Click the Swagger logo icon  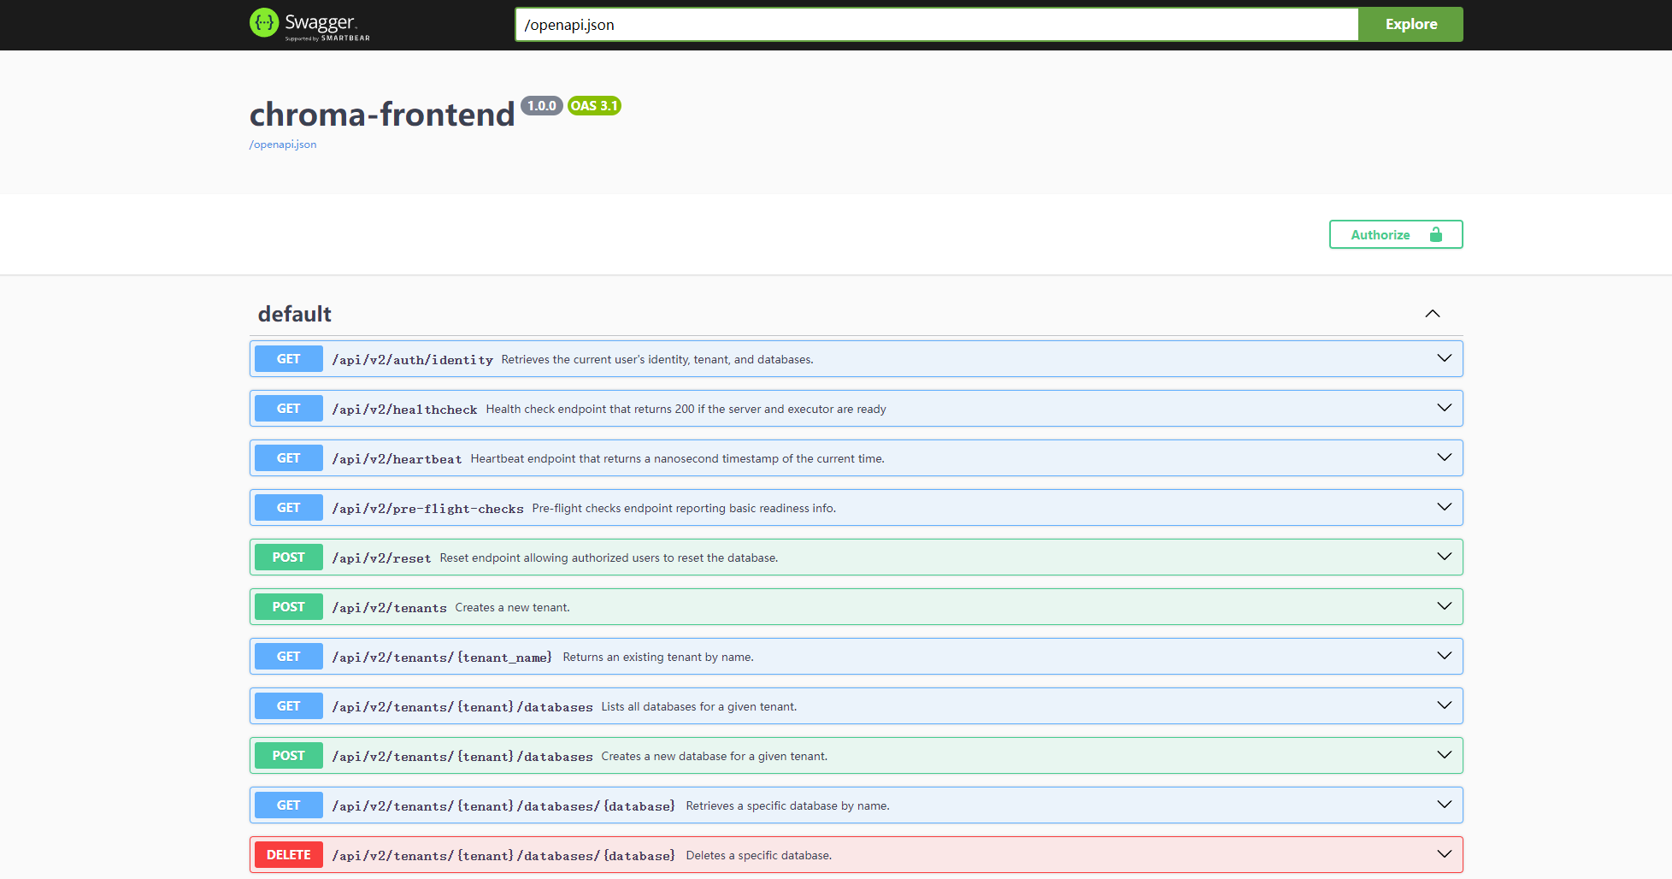(264, 23)
